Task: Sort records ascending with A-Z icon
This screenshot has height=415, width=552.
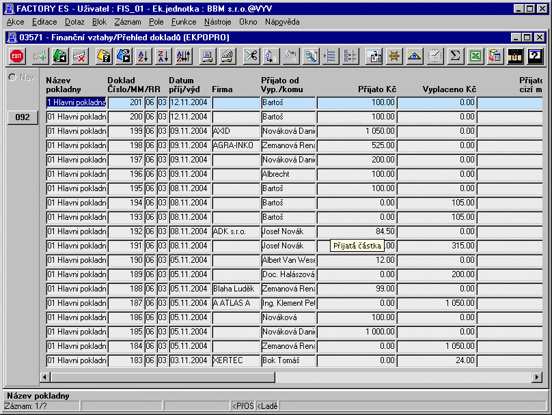Action: tap(143, 56)
